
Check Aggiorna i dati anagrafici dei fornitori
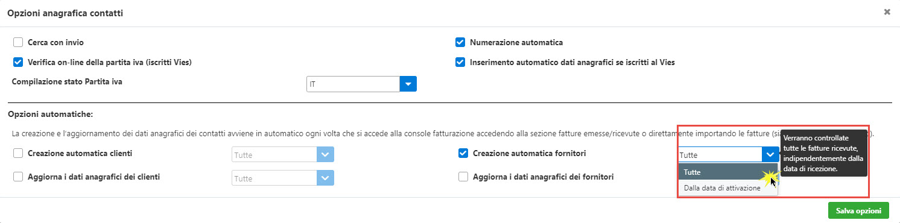(463, 177)
